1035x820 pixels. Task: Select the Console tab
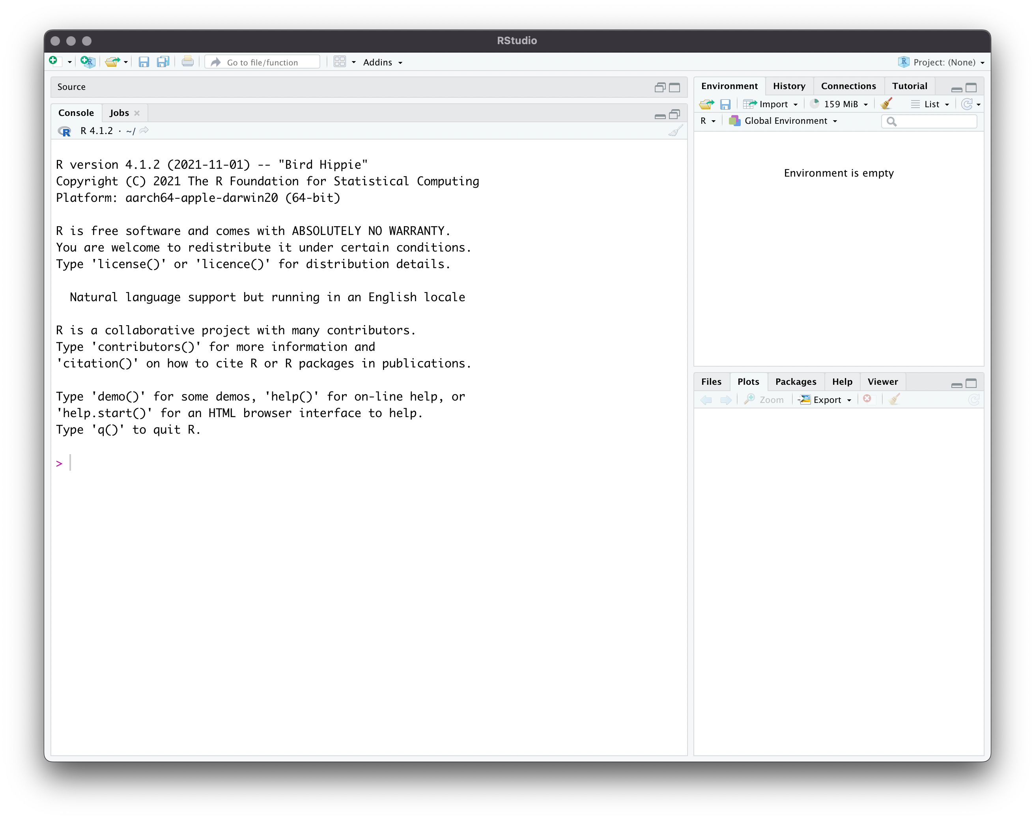[x=76, y=113]
